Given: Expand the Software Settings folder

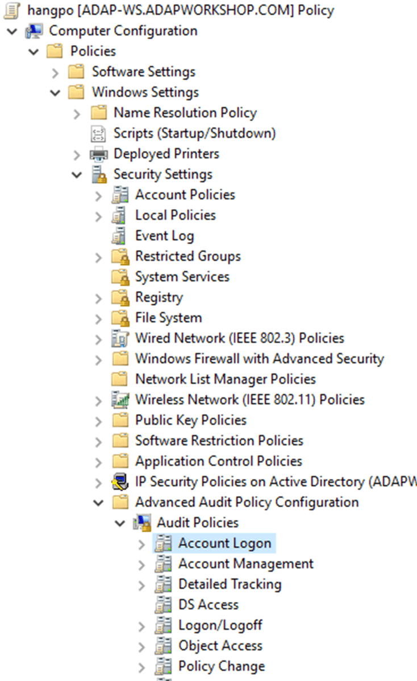Looking at the screenshot, I should click(55, 73).
